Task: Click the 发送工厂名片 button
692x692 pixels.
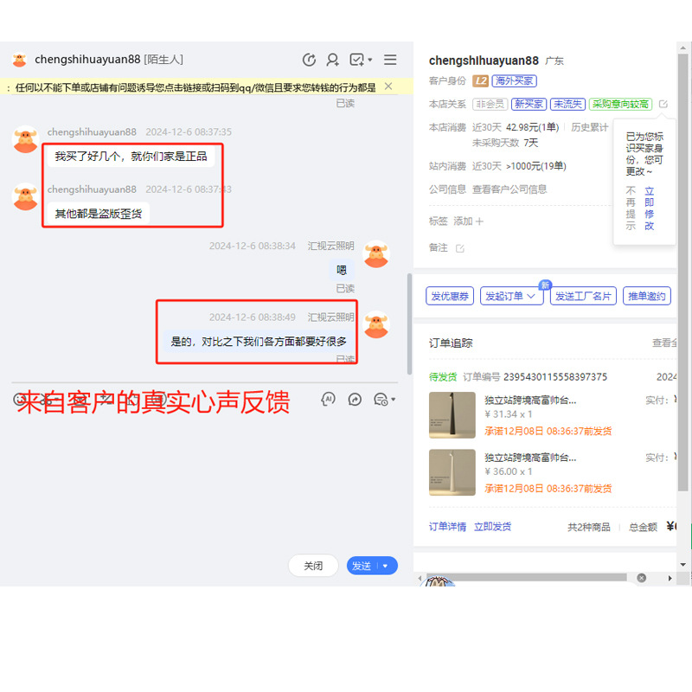Action: click(x=583, y=296)
